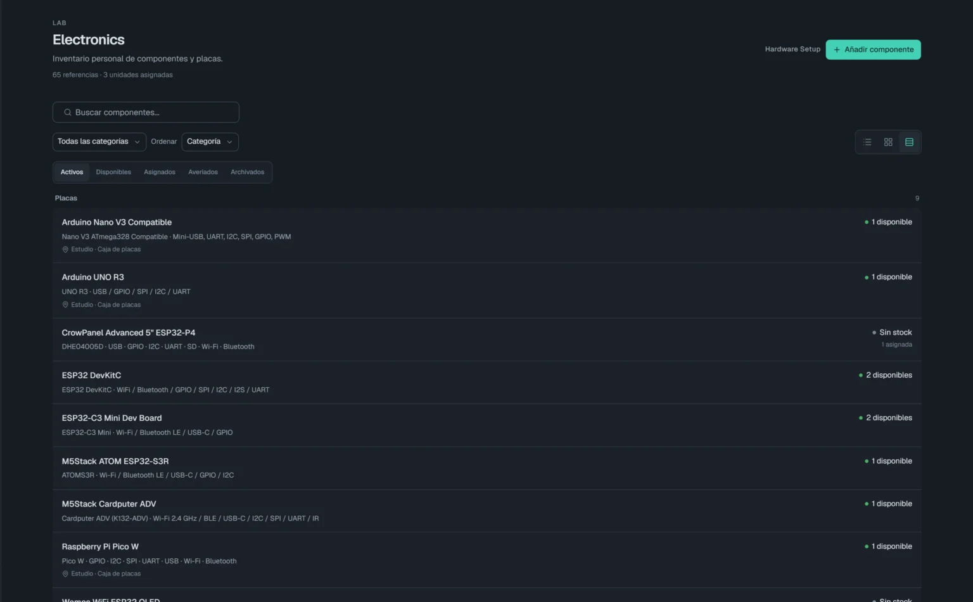Screen dimensions: 973x602
Task: Open the ESP32-C3 Mini Dev Board entry
Action: pyautogui.click(x=486, y=425)
